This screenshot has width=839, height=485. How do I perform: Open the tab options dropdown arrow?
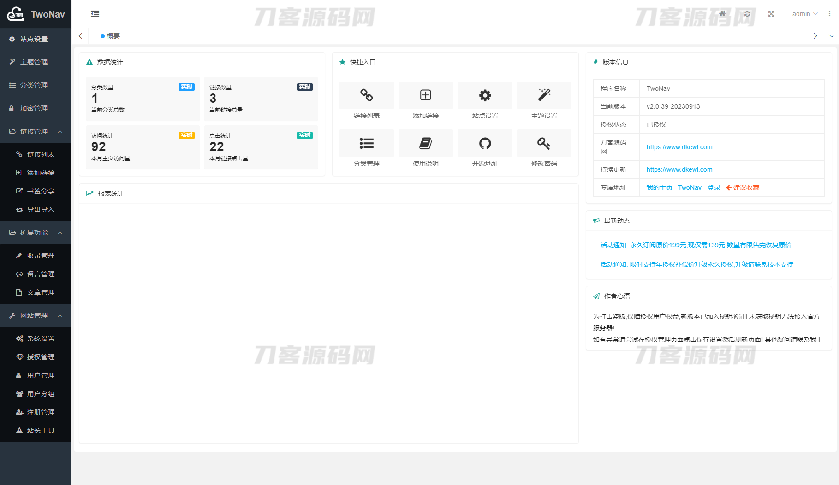coord(831,36)
